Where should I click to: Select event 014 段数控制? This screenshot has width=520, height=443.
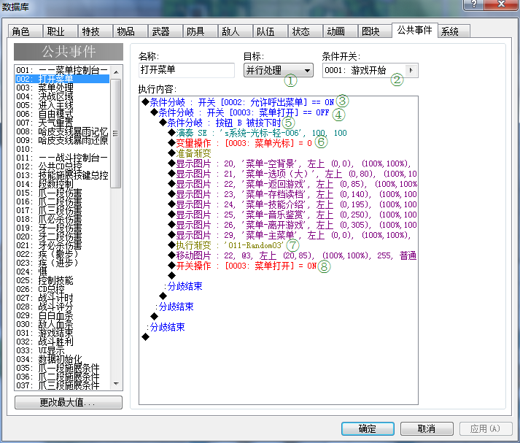[x=62, y=184]
